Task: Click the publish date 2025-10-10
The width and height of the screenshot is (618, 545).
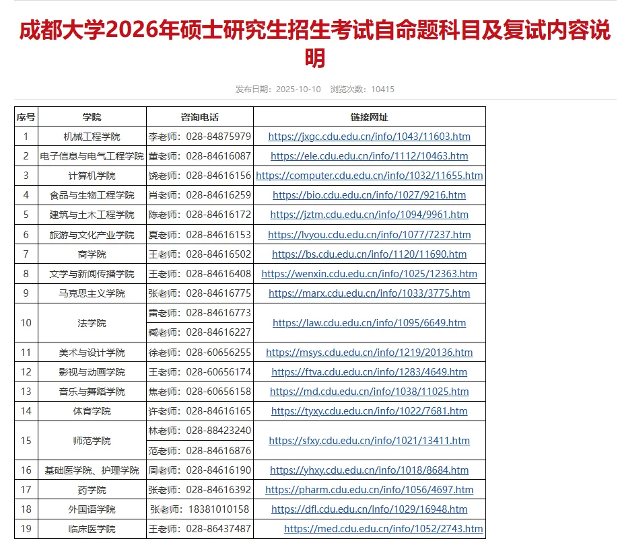Action: point(298,89)
